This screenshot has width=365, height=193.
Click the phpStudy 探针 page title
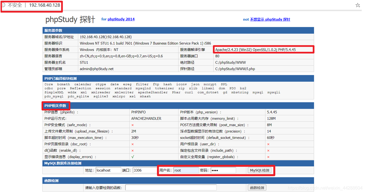[x=70, y=19]
